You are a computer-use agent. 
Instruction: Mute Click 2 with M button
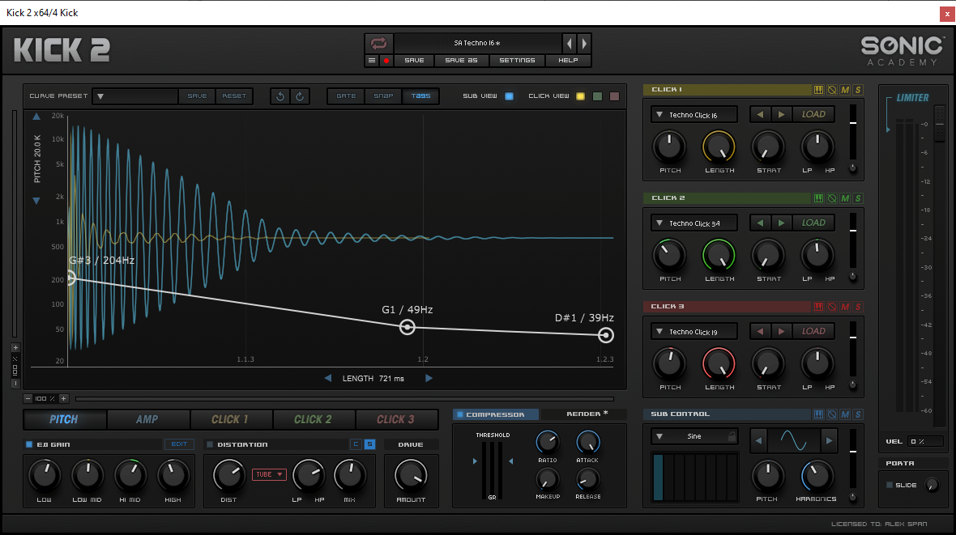[x=845, y=198]
